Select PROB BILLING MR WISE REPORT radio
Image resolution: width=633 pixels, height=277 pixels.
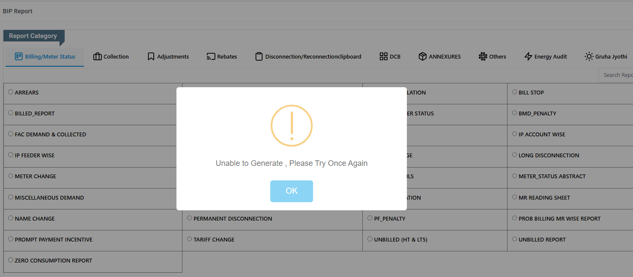pyautogui.click(x=515, y=218)
